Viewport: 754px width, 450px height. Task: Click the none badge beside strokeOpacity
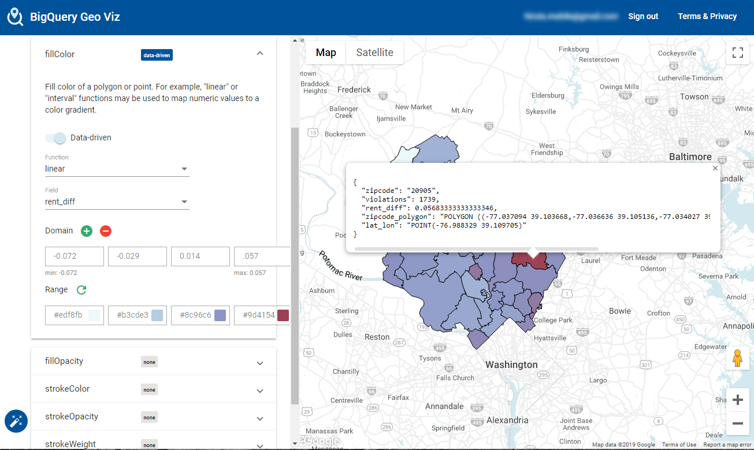(x=150, y=418)
